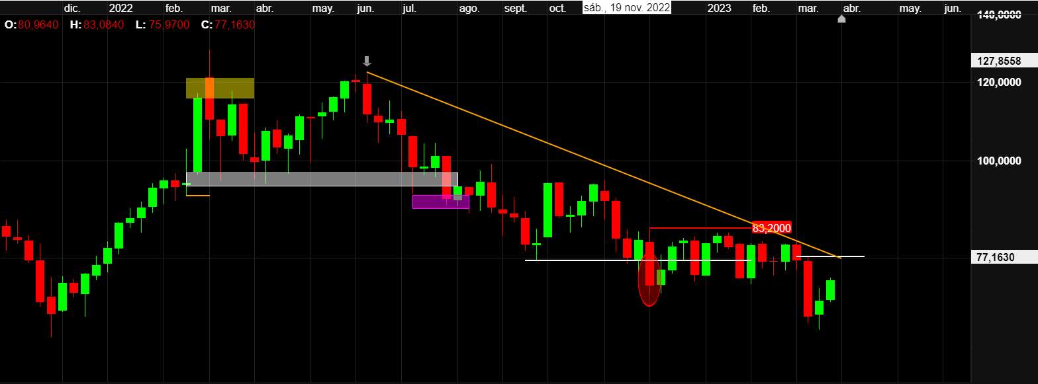Click the high value H:83,0840
This screenshot has width=1038, height=384.
(97, 24)
